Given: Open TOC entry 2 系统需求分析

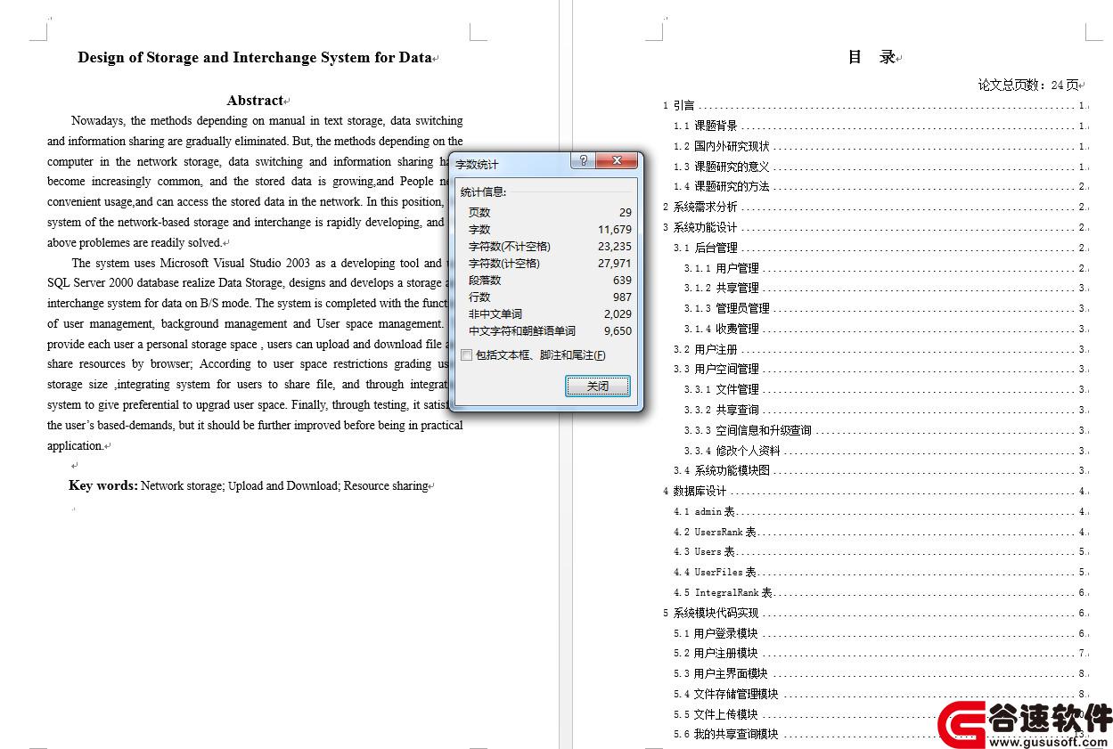Looking at the screenshot, I should coord(874,207).
